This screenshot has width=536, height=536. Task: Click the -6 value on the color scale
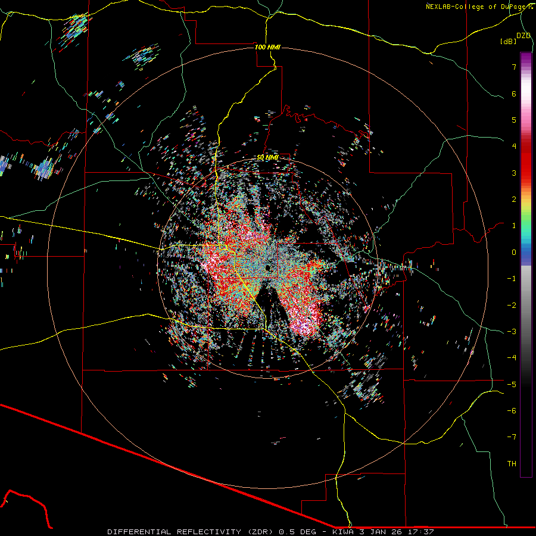pos(512,411)
